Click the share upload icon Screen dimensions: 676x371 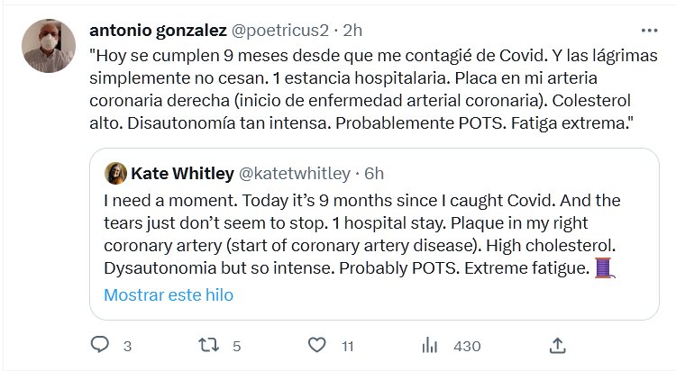coord(557,345)
